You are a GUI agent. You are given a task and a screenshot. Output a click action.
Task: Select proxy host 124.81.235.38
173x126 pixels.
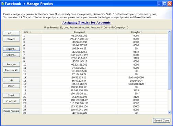click(79, 71)
